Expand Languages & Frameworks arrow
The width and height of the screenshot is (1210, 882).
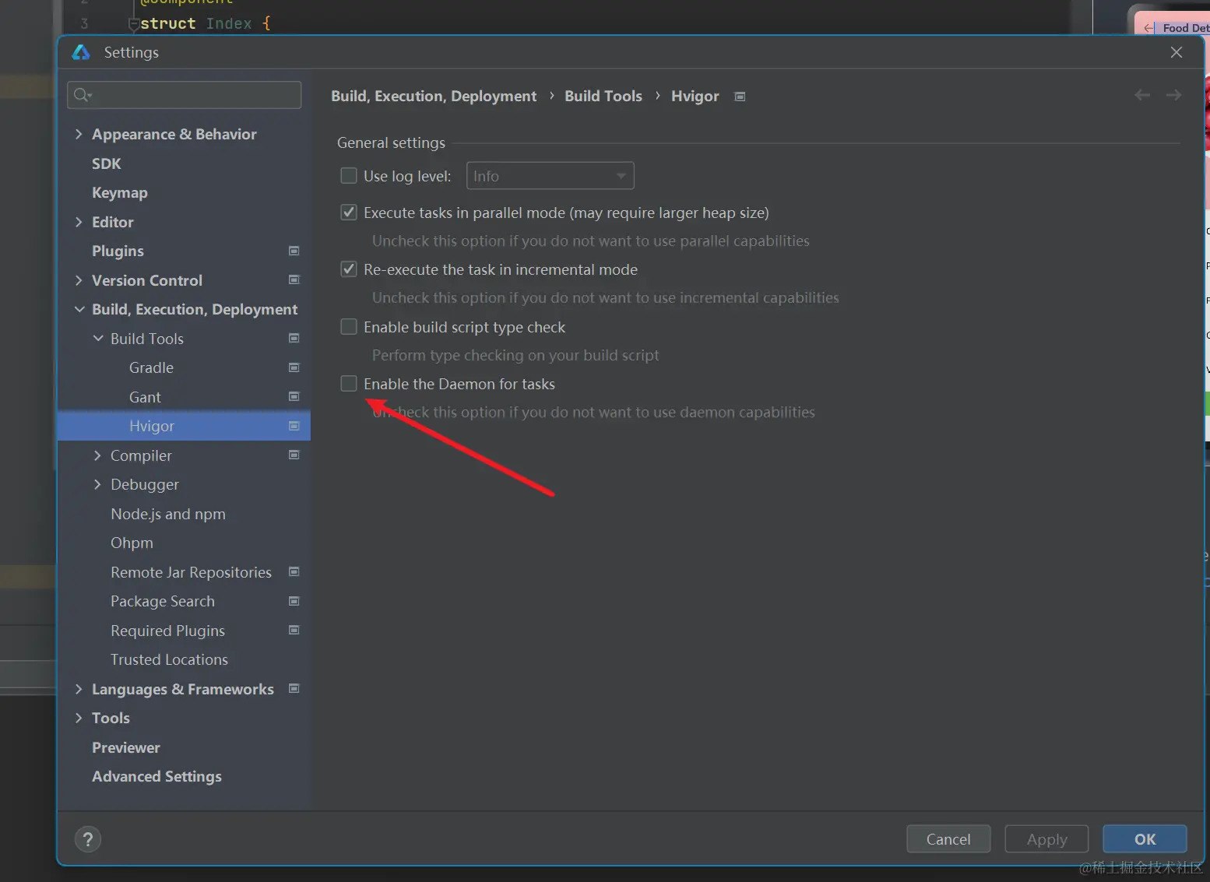tap(79, 689)
